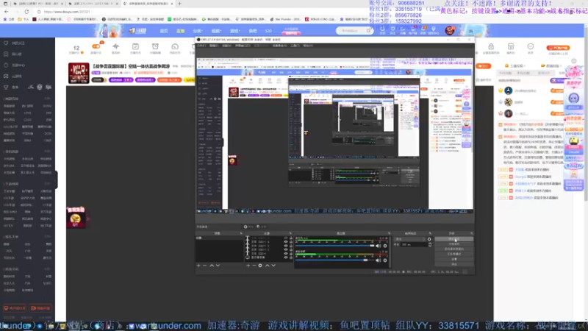The width and height of the screenshot is (588, 331).
Task: Lock the 显示器采集 source
Action: [x=290, y=257]
